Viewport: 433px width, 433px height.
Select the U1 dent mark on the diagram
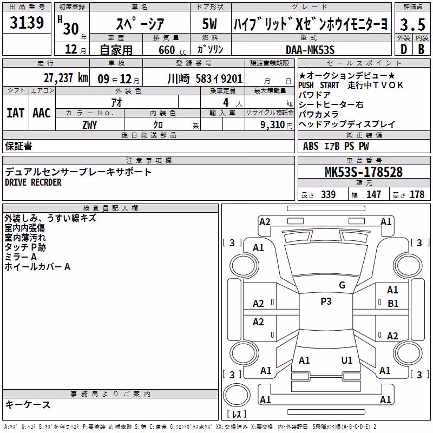click(x=347, y=360)
